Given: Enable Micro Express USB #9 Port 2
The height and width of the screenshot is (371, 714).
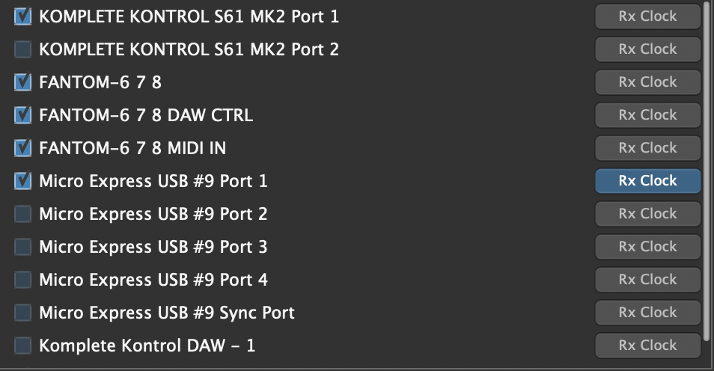Looking at the screenshot, I should tap(23, 214).
